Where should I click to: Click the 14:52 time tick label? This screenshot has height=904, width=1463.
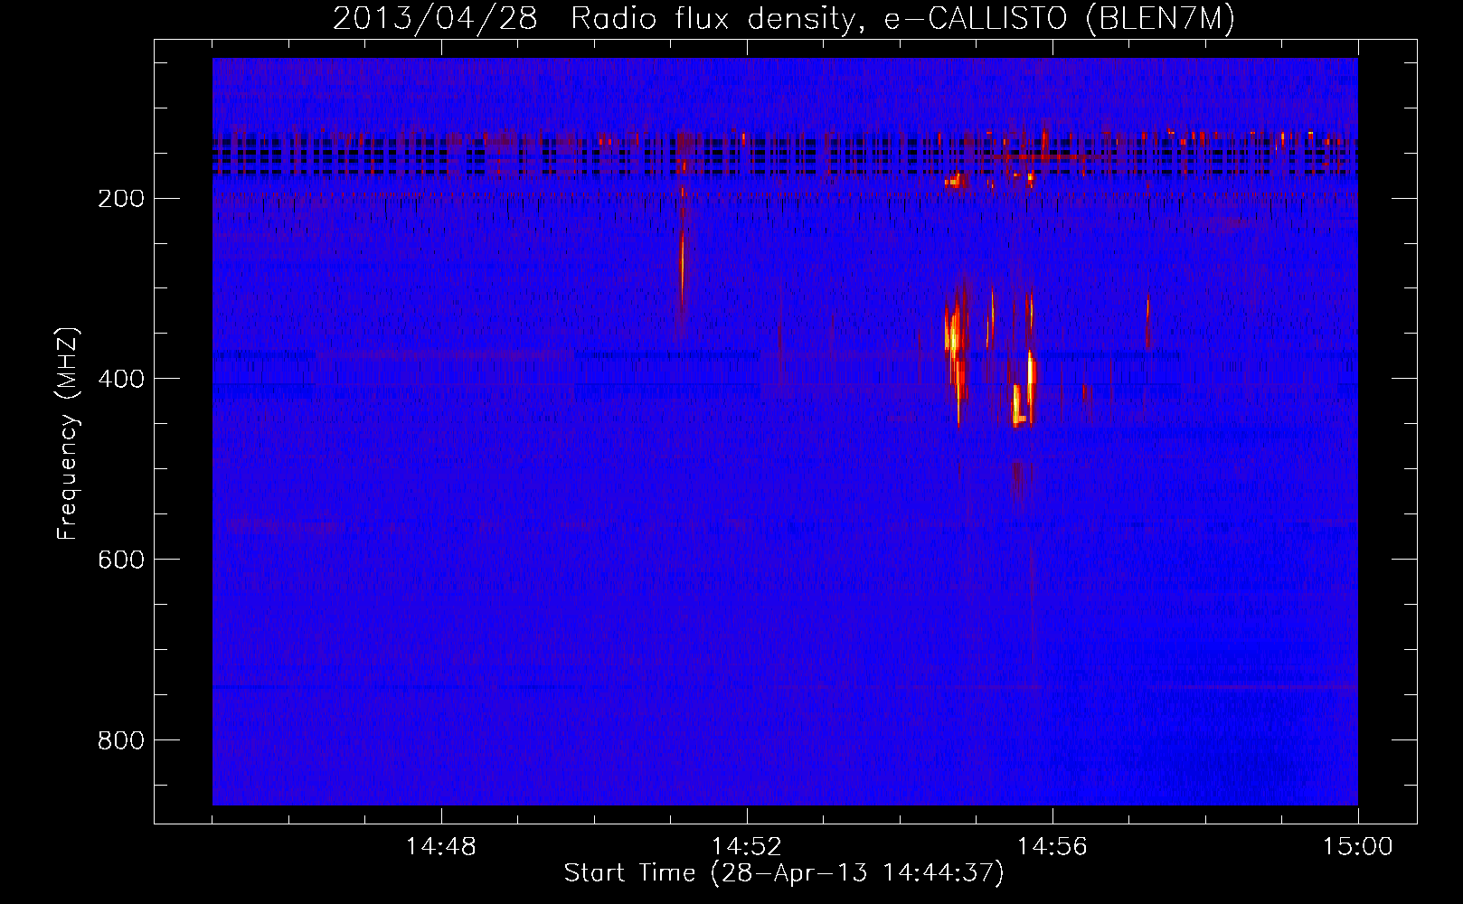[747, 846]
